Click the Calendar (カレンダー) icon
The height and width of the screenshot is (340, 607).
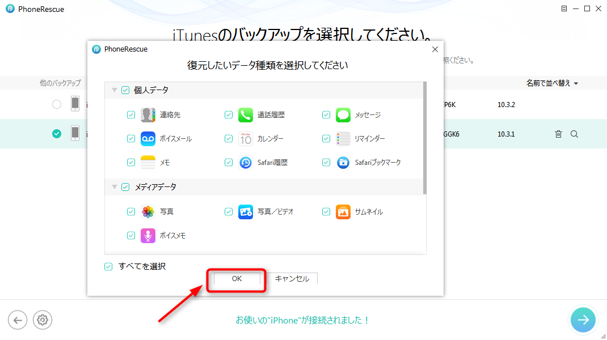coord(246,138)
